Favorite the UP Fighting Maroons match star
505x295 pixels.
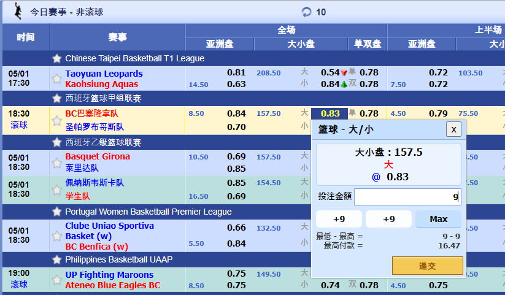[57, 280]
